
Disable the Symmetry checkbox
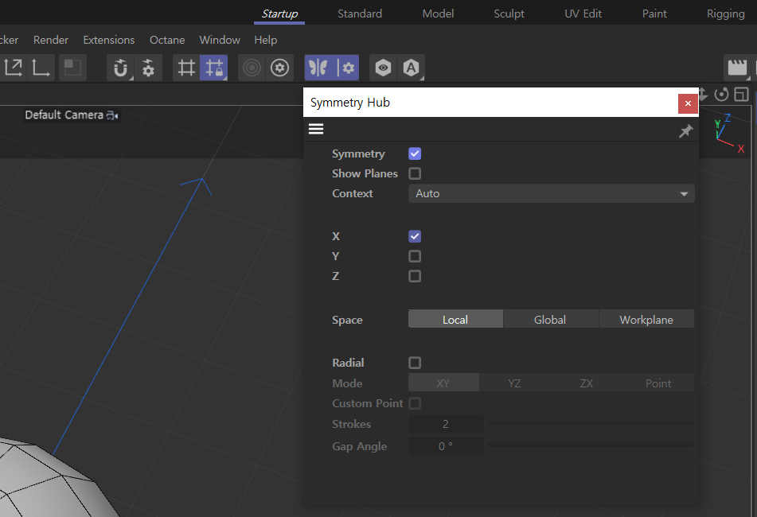(415, 154)
